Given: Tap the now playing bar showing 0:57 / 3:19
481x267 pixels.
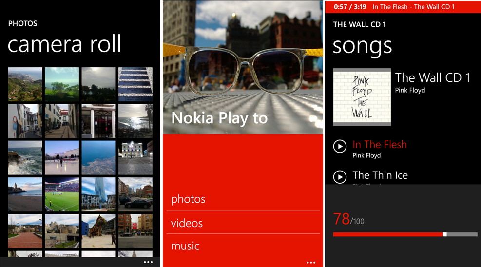Looking at the screenshot, I should 403,7.
